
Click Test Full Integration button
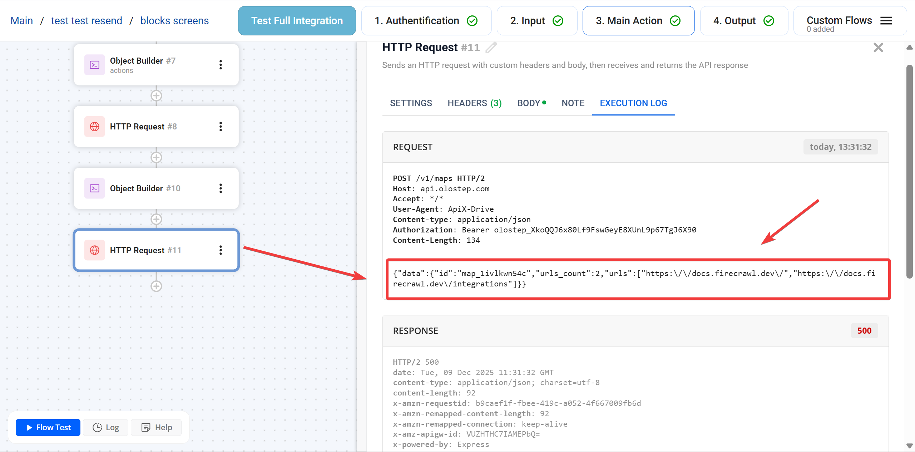point(297,21)
